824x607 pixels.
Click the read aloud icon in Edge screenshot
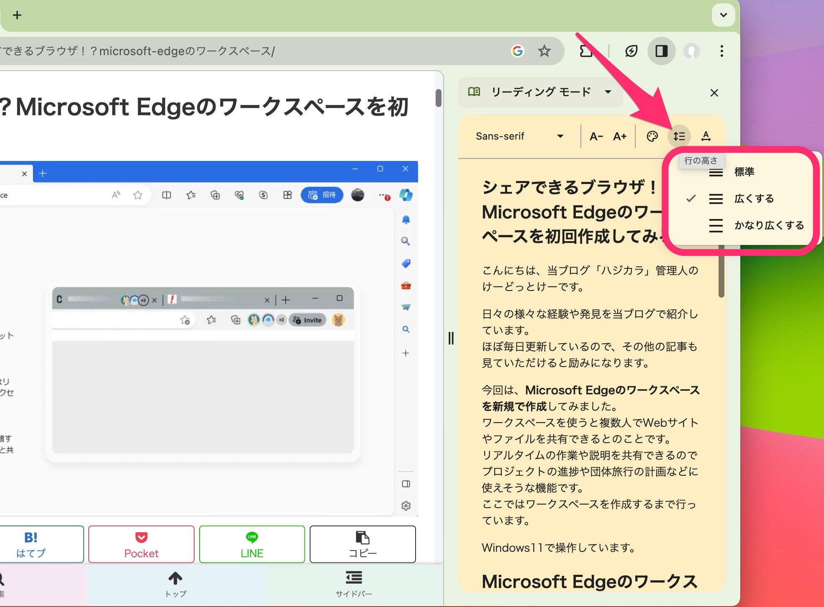[x=116, y=195]
